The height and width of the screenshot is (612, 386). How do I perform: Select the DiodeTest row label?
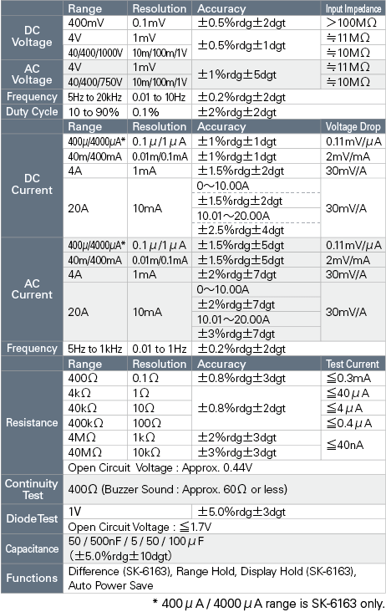[x=32, y=518]
